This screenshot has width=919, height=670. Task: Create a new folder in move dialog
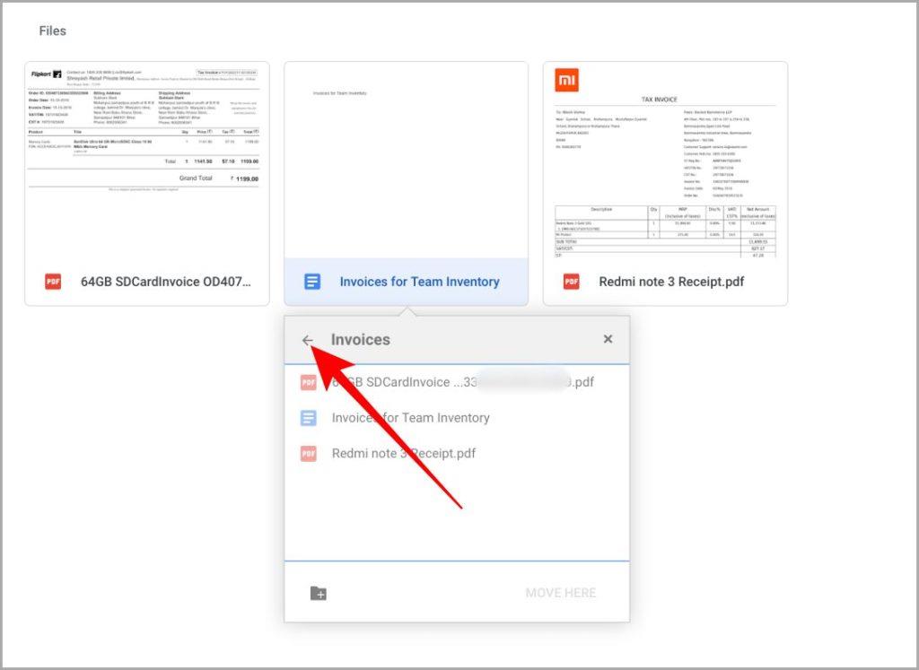(x=319, y=593)
